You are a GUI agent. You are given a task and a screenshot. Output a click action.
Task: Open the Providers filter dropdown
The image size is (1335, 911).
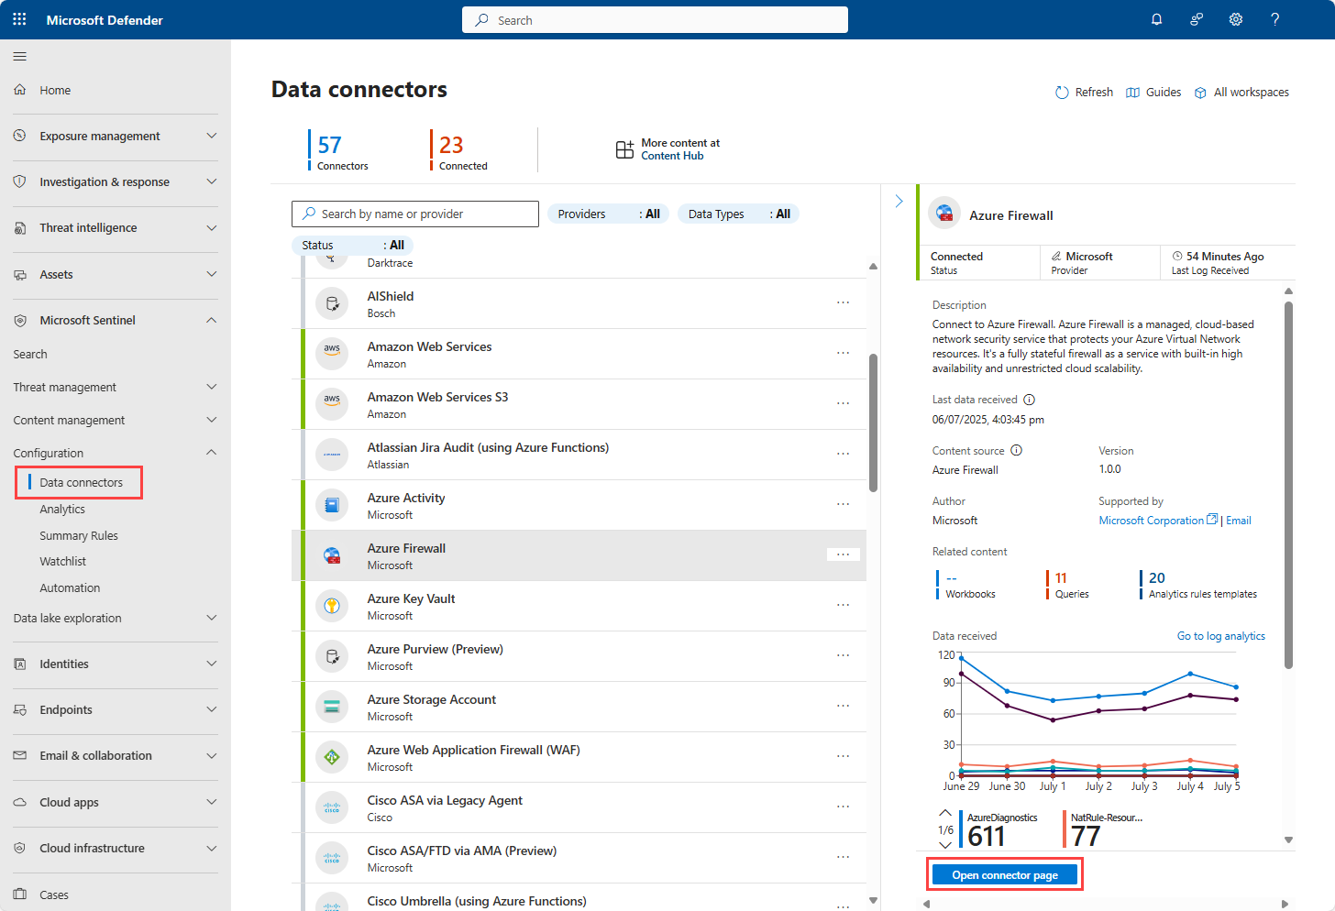(x=608, y=213)
